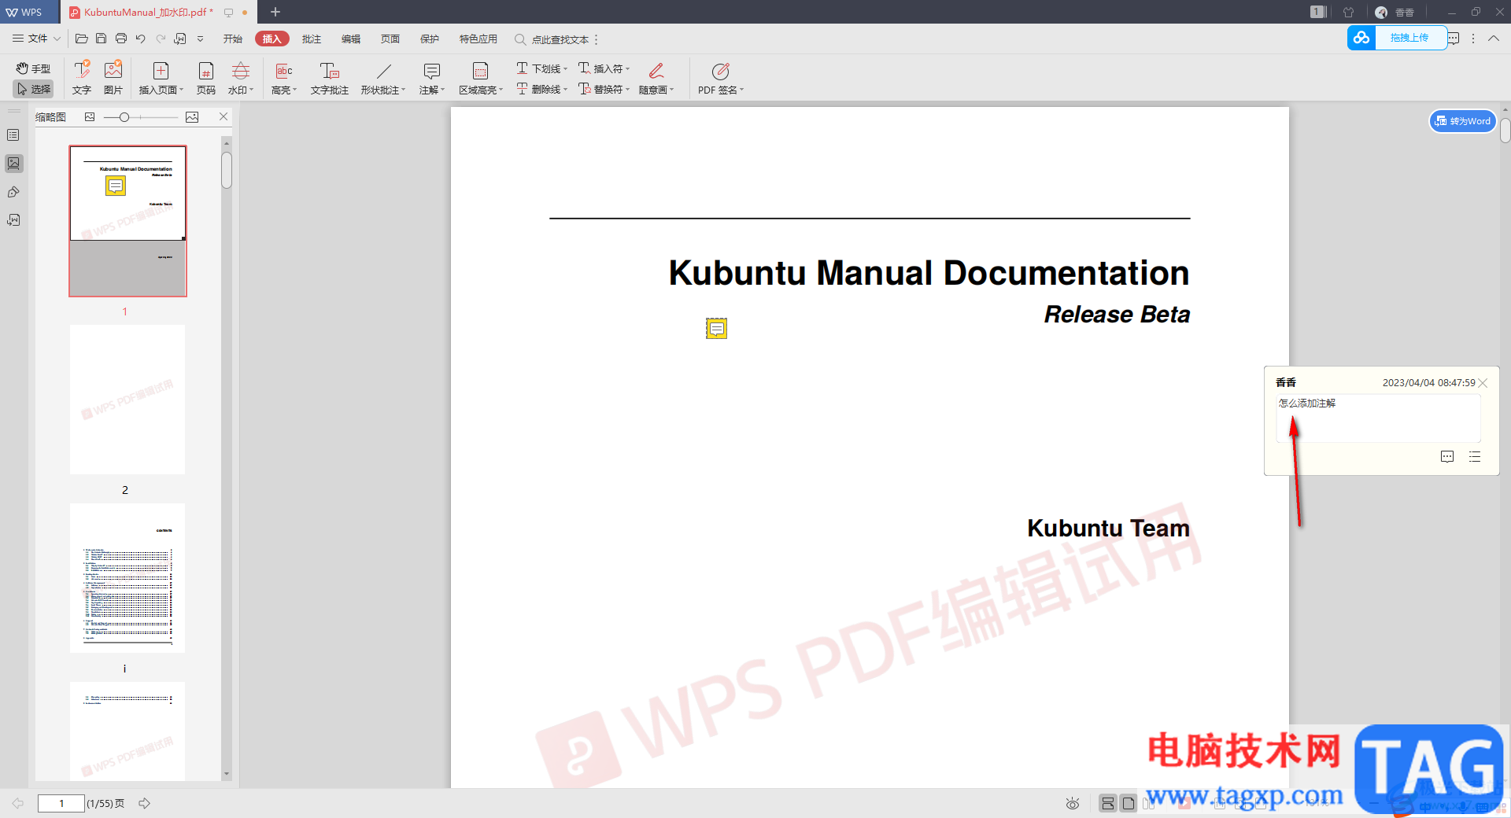Click the search text field 点此查找文本
1511x818 pixels.
tap(560, 39)
